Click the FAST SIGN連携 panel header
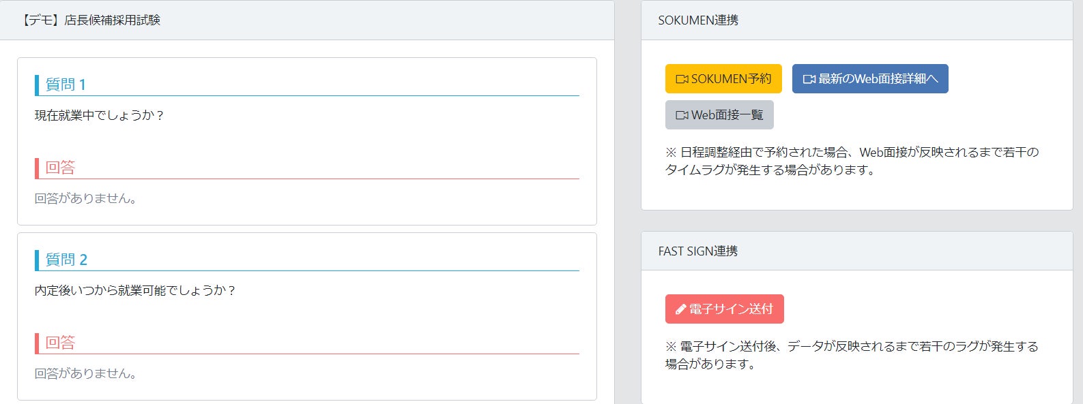 click(698, 251)
